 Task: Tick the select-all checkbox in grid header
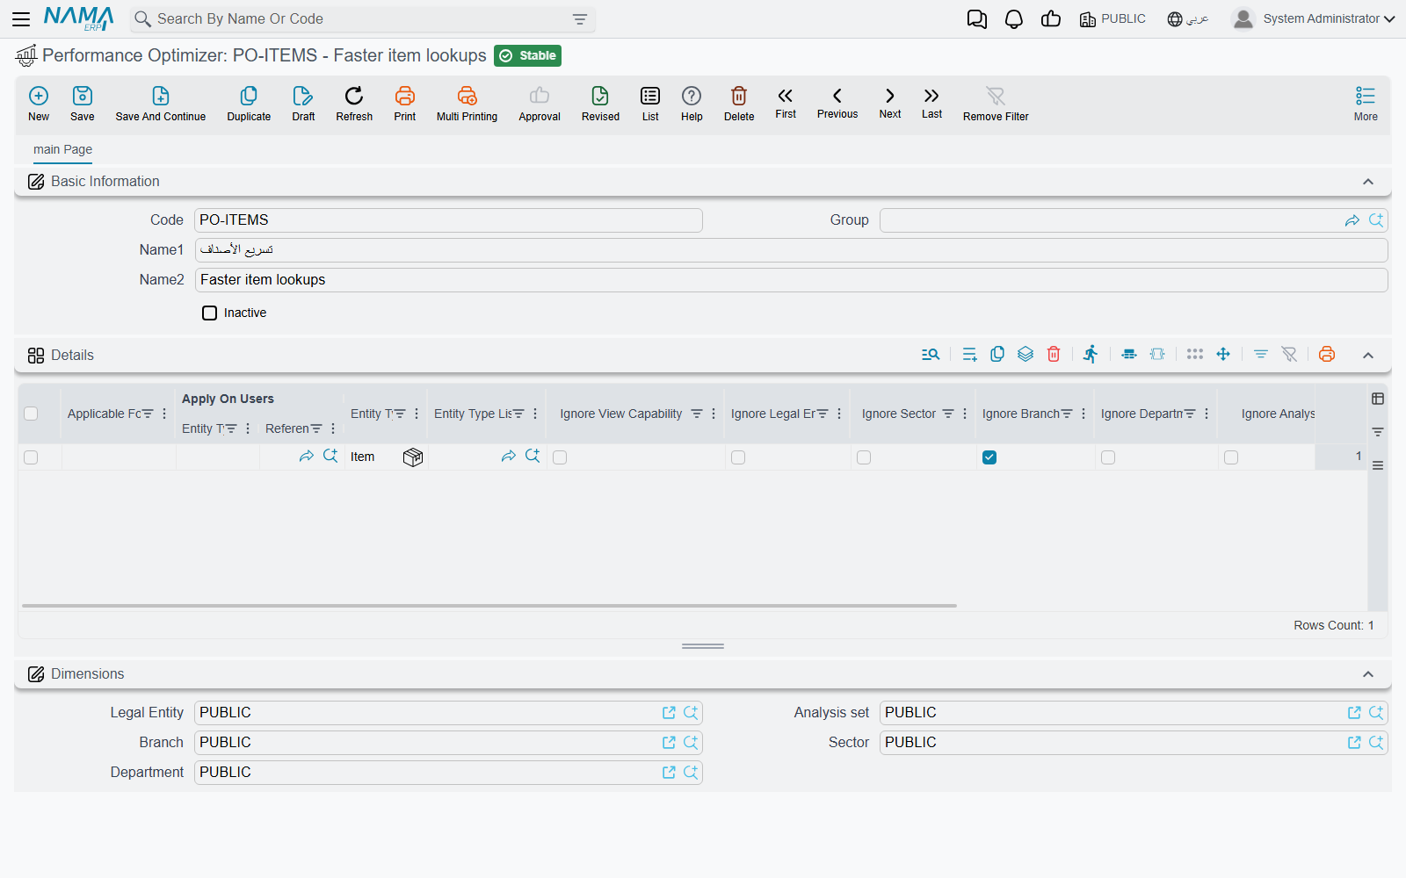(31, 414)
